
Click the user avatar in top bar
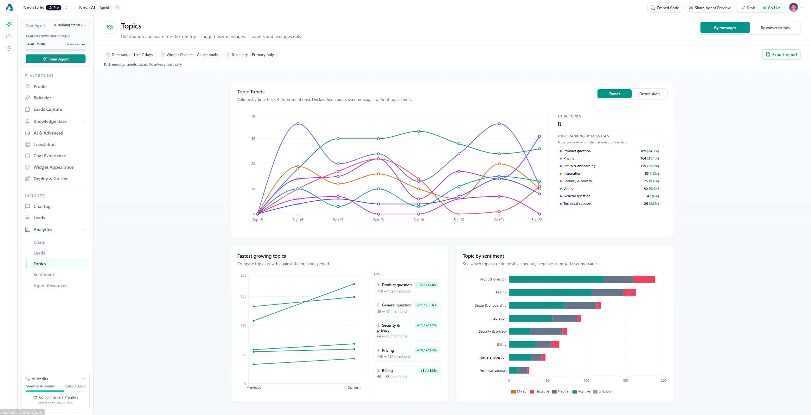pos(793,7)
